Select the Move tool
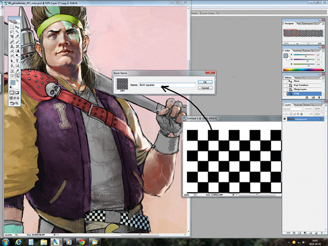The height and width of the screenshot is (246, 328). 17,27
